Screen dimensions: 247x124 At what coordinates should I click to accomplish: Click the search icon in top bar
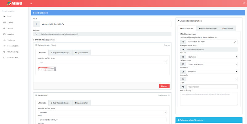[244, 3]
